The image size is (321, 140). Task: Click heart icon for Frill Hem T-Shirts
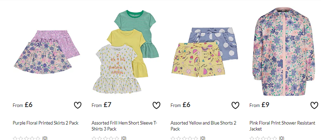[x=156, y=105]
